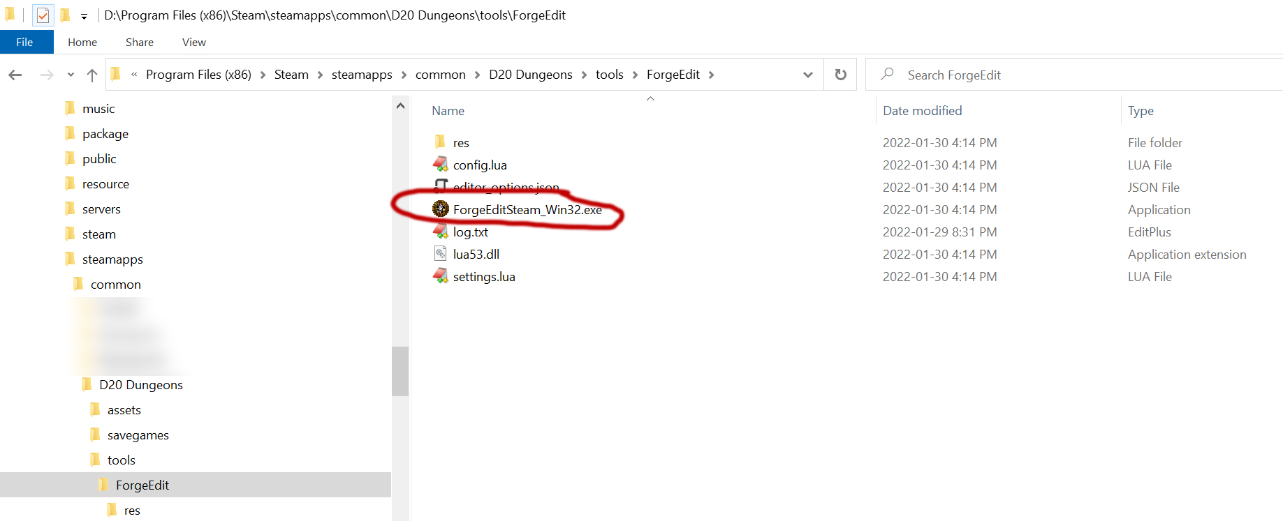Open the Customize Quick Access Toolbar dropdown
Image resolution: width=1283 pixels, height=521 pixels.
coord(84,16)
